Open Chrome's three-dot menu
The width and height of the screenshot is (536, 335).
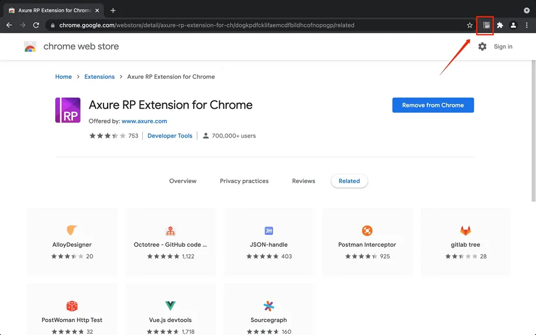pos(527,25)
